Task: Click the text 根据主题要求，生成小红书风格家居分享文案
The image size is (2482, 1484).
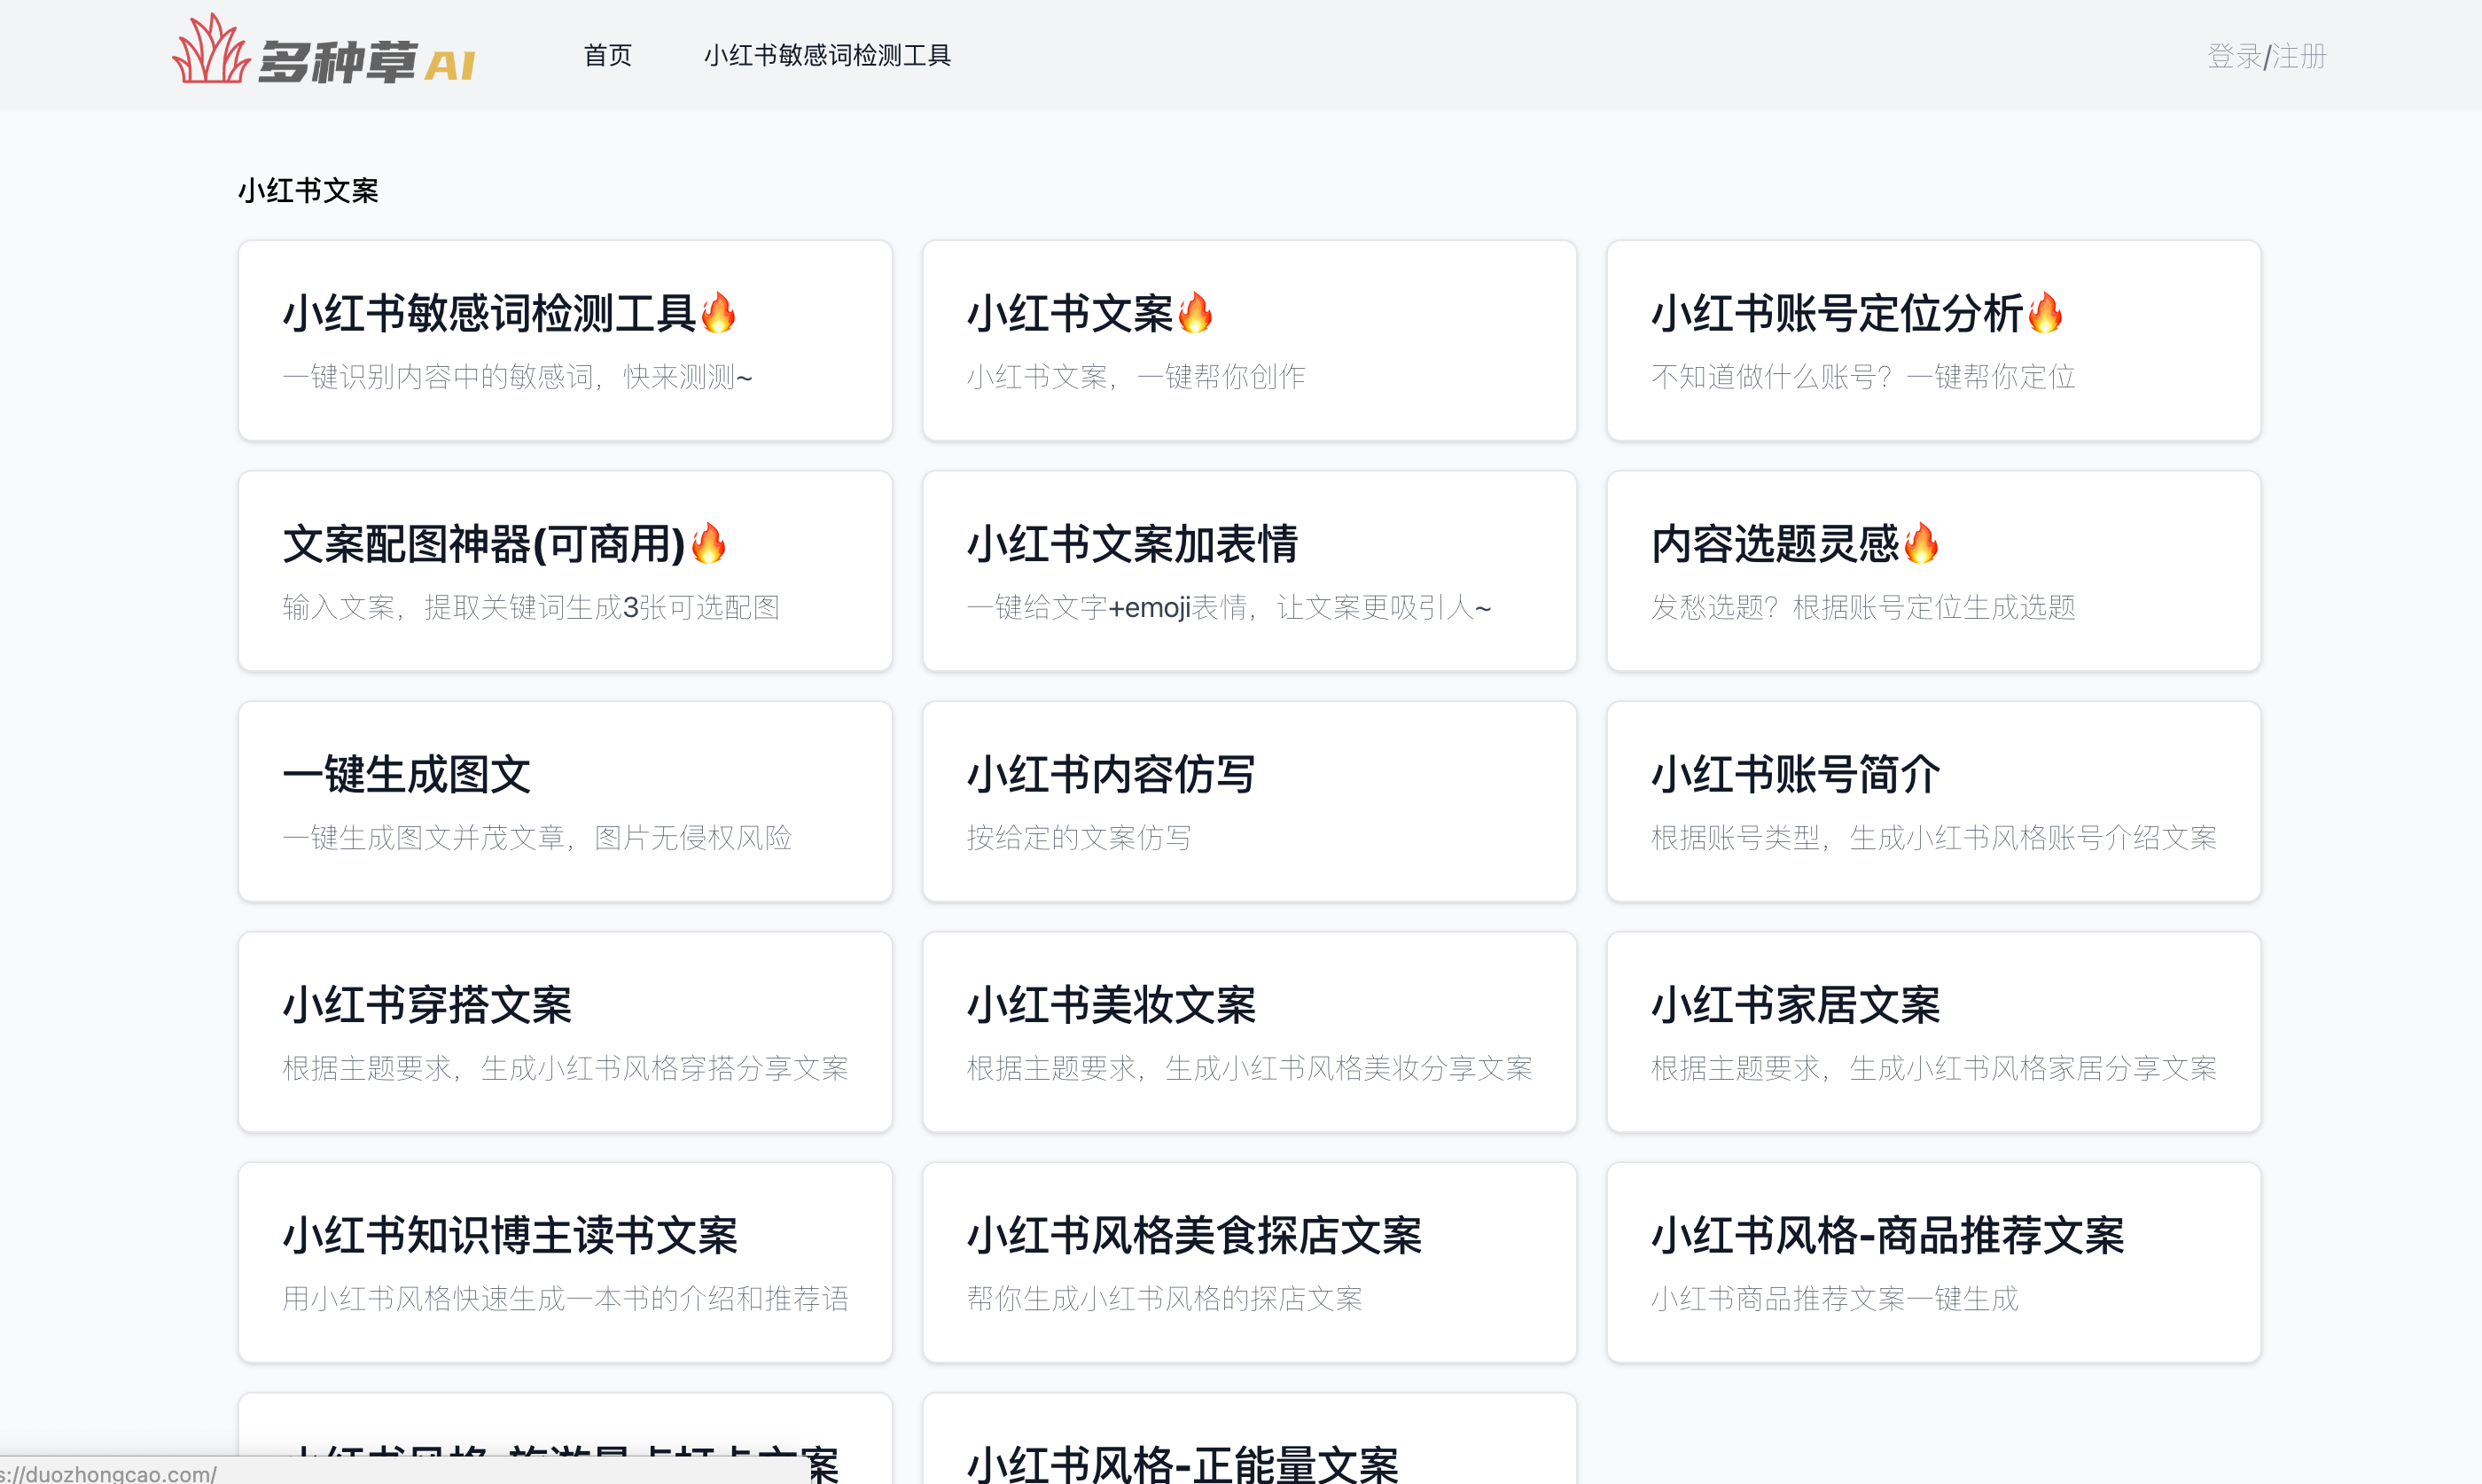Action: (1933, 1068)
